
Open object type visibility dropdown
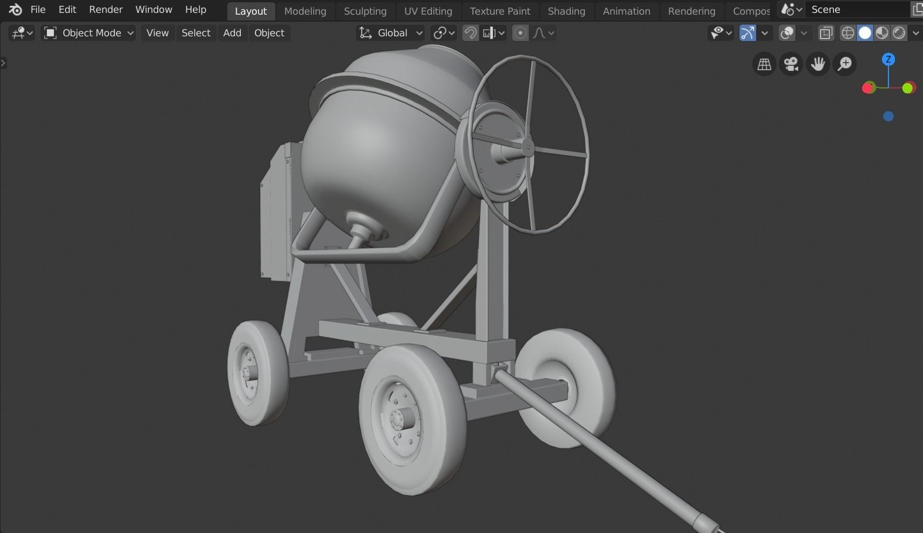(x=721, y=33)
